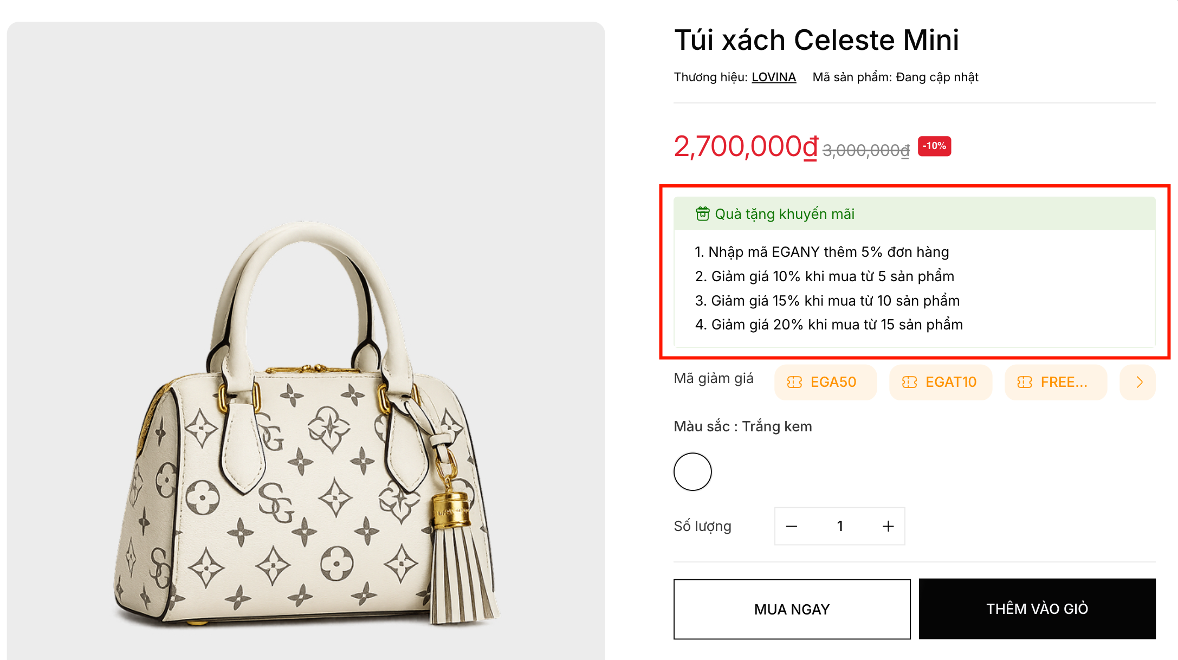1178x660 pixels.
Task: Click the 20% off 15 products promotion
Action: pos(829,325)
